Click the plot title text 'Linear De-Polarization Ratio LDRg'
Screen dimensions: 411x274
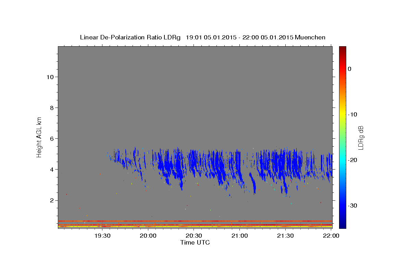click(x=130, y=37)
